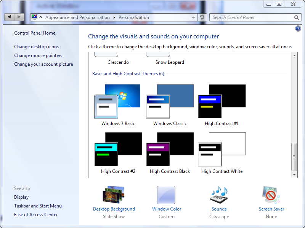Click the Help question mark icon
The image size is (305, 228).
point(298,28)
